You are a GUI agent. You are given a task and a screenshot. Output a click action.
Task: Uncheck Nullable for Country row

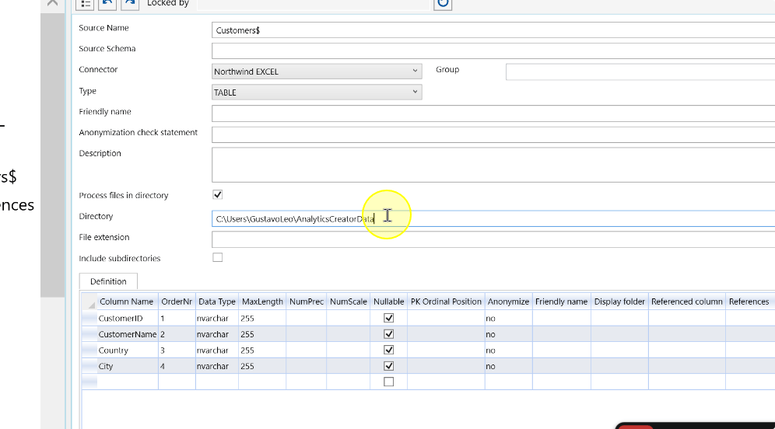[389, 350]
